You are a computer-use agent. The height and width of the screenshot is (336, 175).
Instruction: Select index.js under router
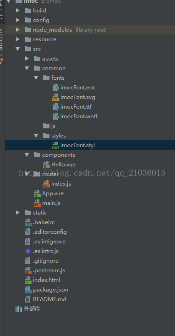point(61,184)
